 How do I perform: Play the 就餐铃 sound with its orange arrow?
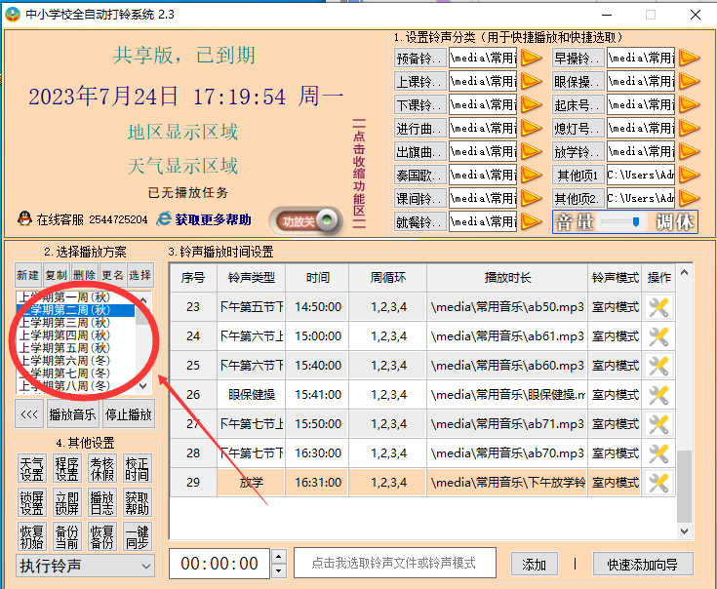pos(531,222)
